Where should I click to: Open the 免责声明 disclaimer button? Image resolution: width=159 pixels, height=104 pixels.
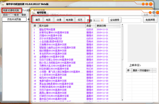coord(150,20)
